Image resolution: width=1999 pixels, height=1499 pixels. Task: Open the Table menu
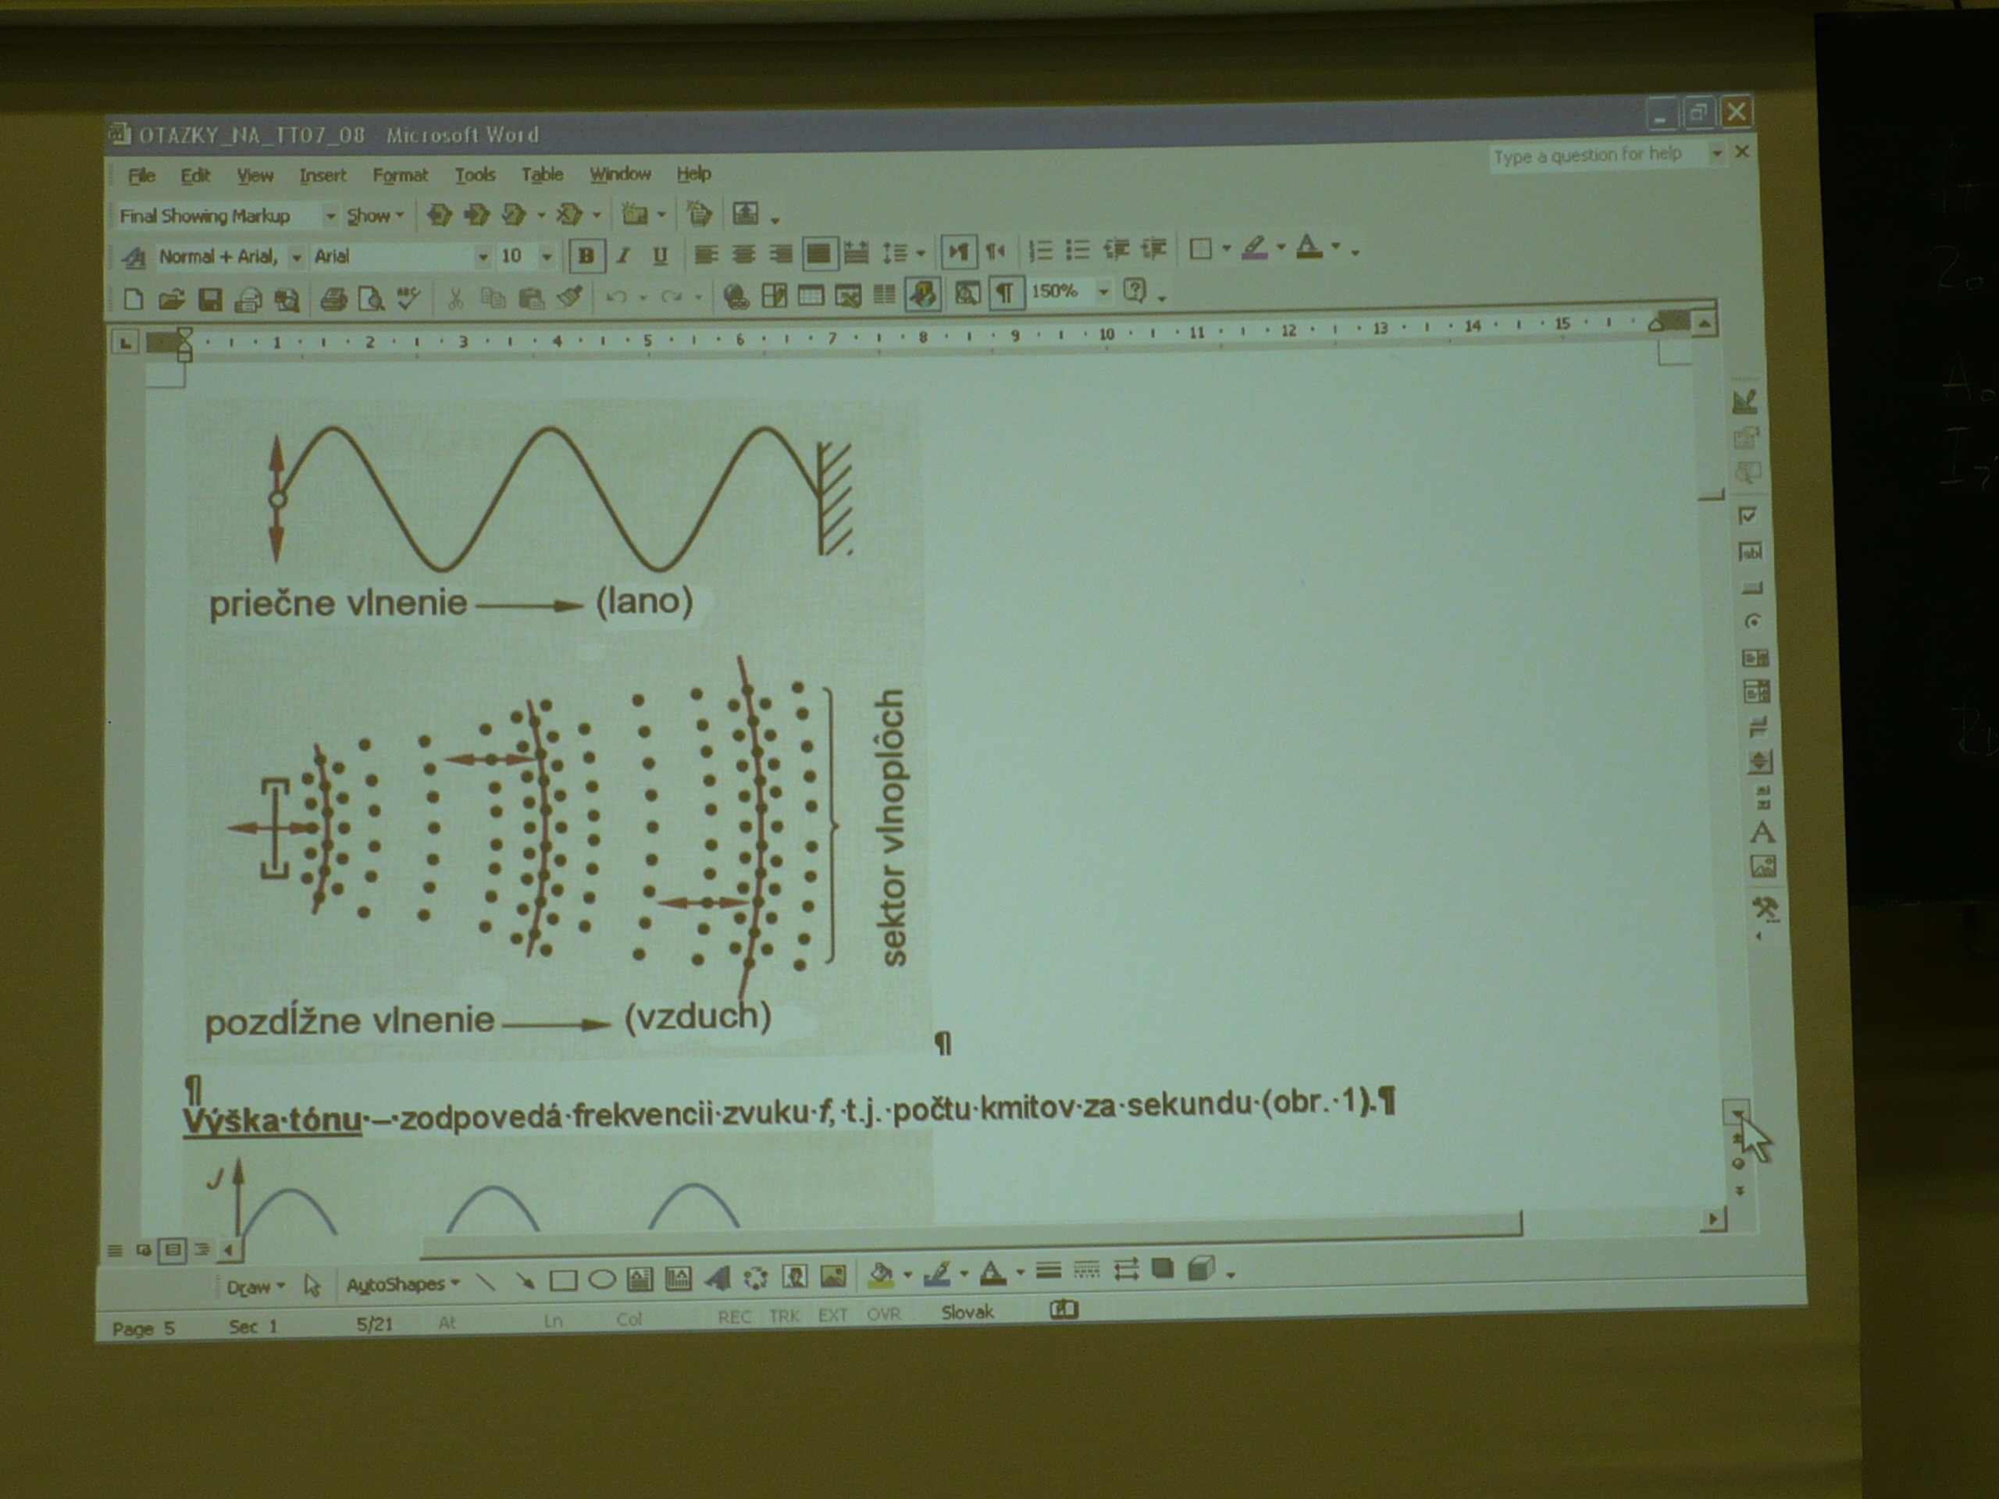[541, 174]
